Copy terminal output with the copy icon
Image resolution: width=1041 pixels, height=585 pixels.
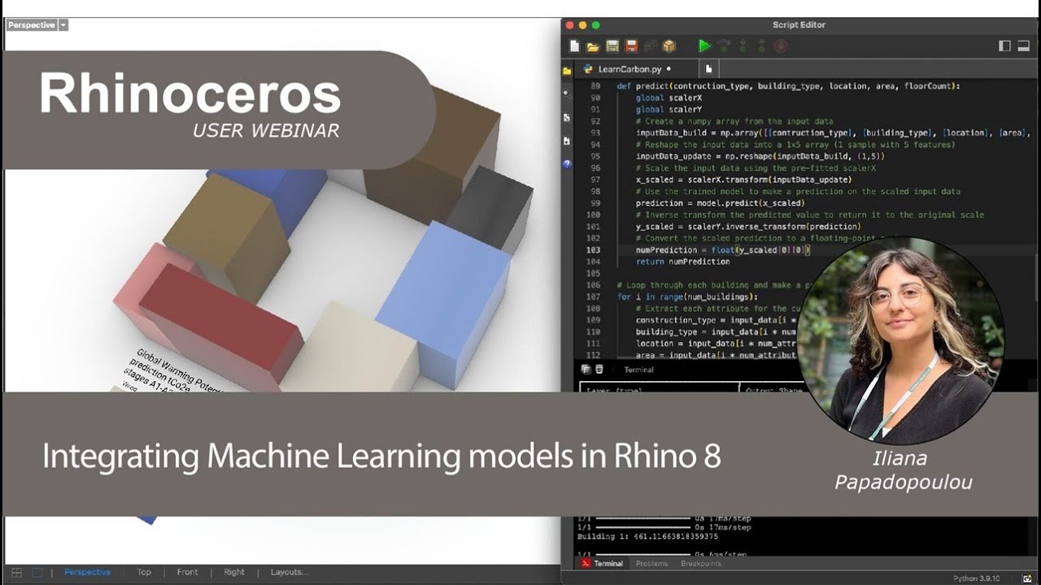pyautogui.click(x=586, y=370)
